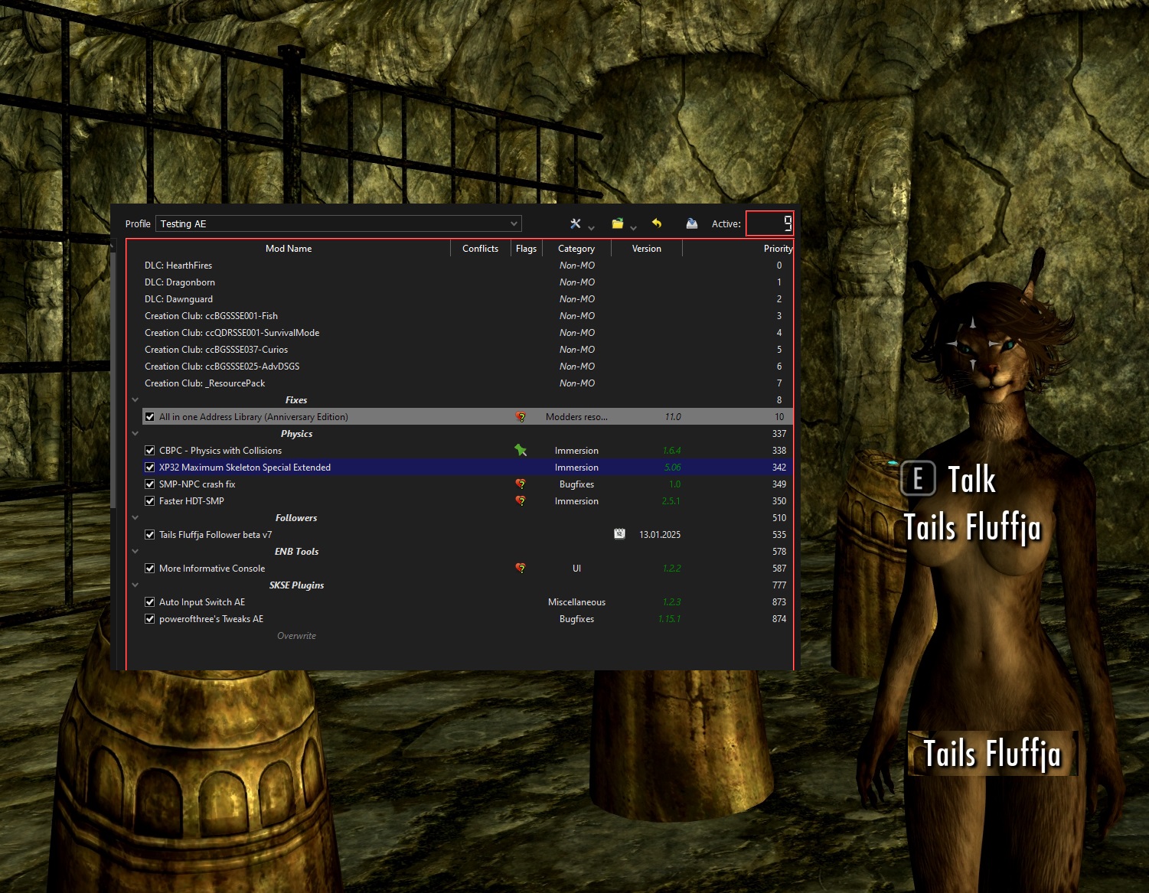Collapse the Followers separator
1149x893 pixels.
(135, 518)
